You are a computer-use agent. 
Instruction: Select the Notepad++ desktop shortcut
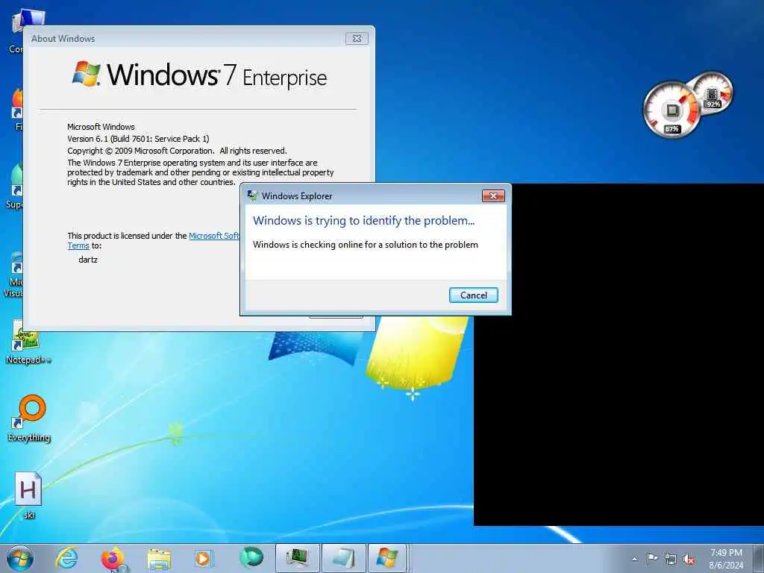tap(28, 342)
